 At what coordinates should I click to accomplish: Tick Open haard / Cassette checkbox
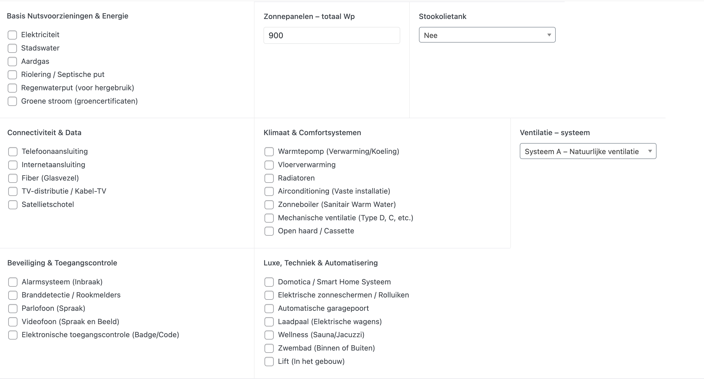pos(269,231)
